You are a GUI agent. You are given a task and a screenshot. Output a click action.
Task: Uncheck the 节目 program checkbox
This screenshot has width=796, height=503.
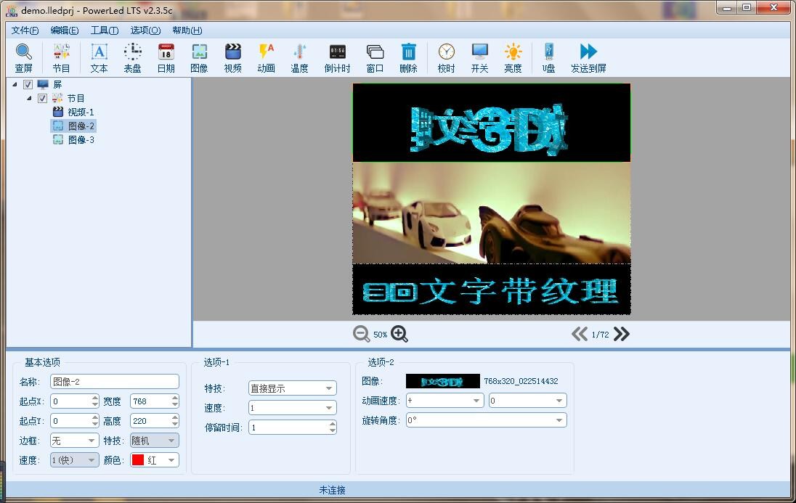[42, 99]
